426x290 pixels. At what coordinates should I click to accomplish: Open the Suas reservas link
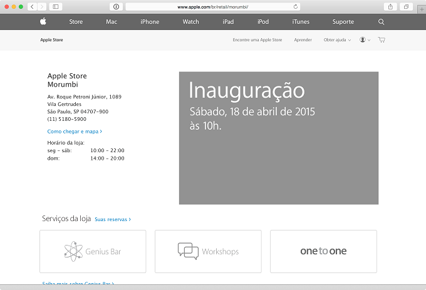pos(113,219)
